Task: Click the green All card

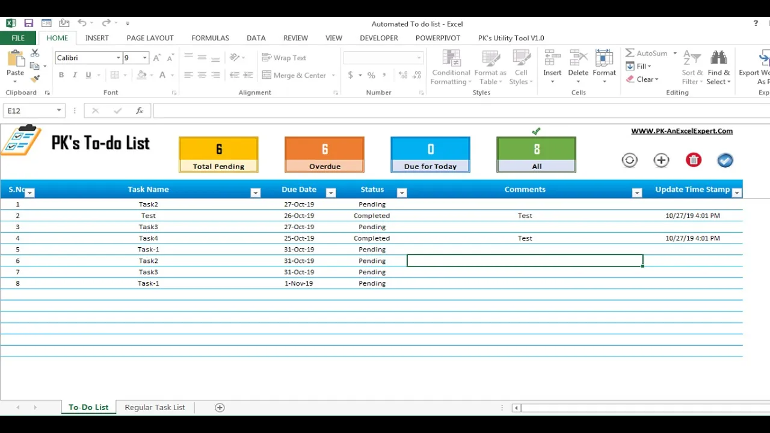Action: [536, 155]
